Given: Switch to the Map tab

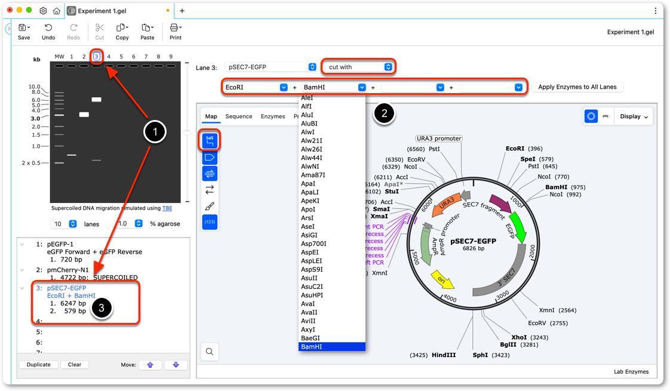Looking at the screenshot, I should click(211, 116).
